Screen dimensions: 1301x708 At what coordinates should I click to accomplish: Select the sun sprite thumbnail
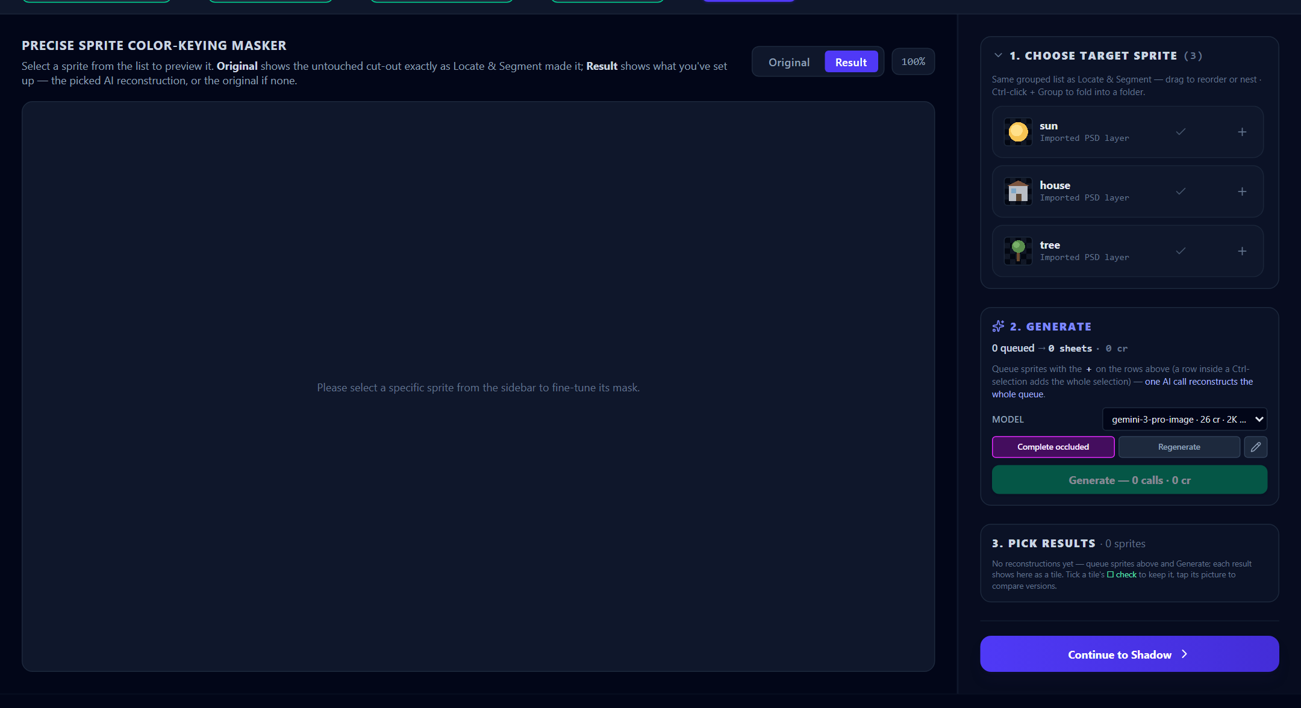tap(1018, 132)
